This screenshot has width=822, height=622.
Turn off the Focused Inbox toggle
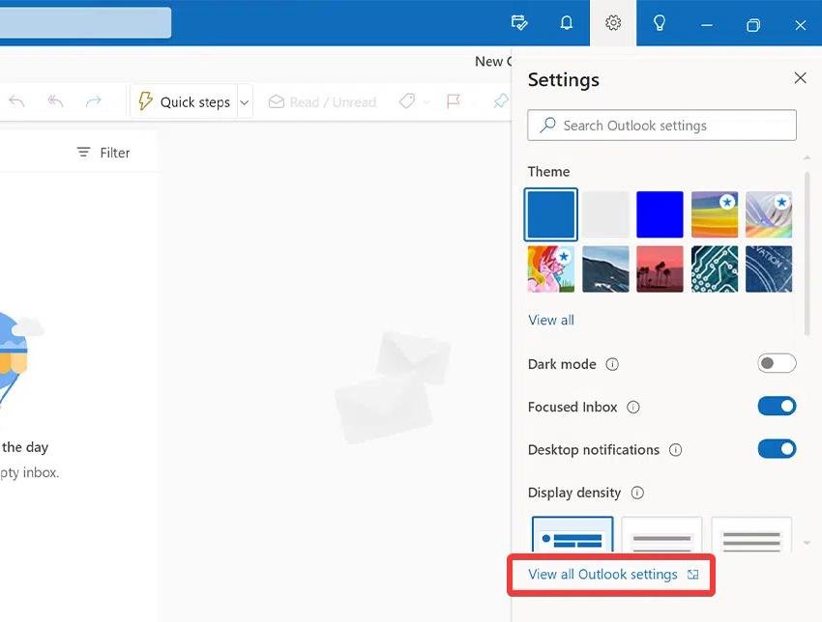(777, 407)
